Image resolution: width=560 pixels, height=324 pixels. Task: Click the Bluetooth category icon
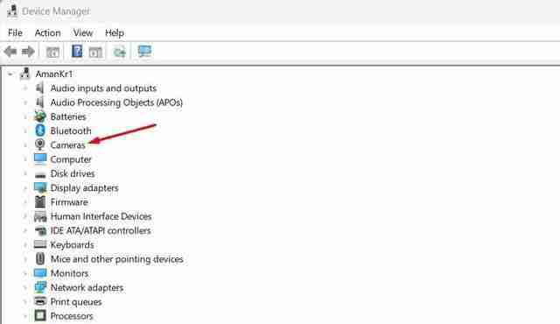pos(40,130)
